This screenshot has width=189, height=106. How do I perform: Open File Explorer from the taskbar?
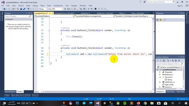(x=152, y=103)
